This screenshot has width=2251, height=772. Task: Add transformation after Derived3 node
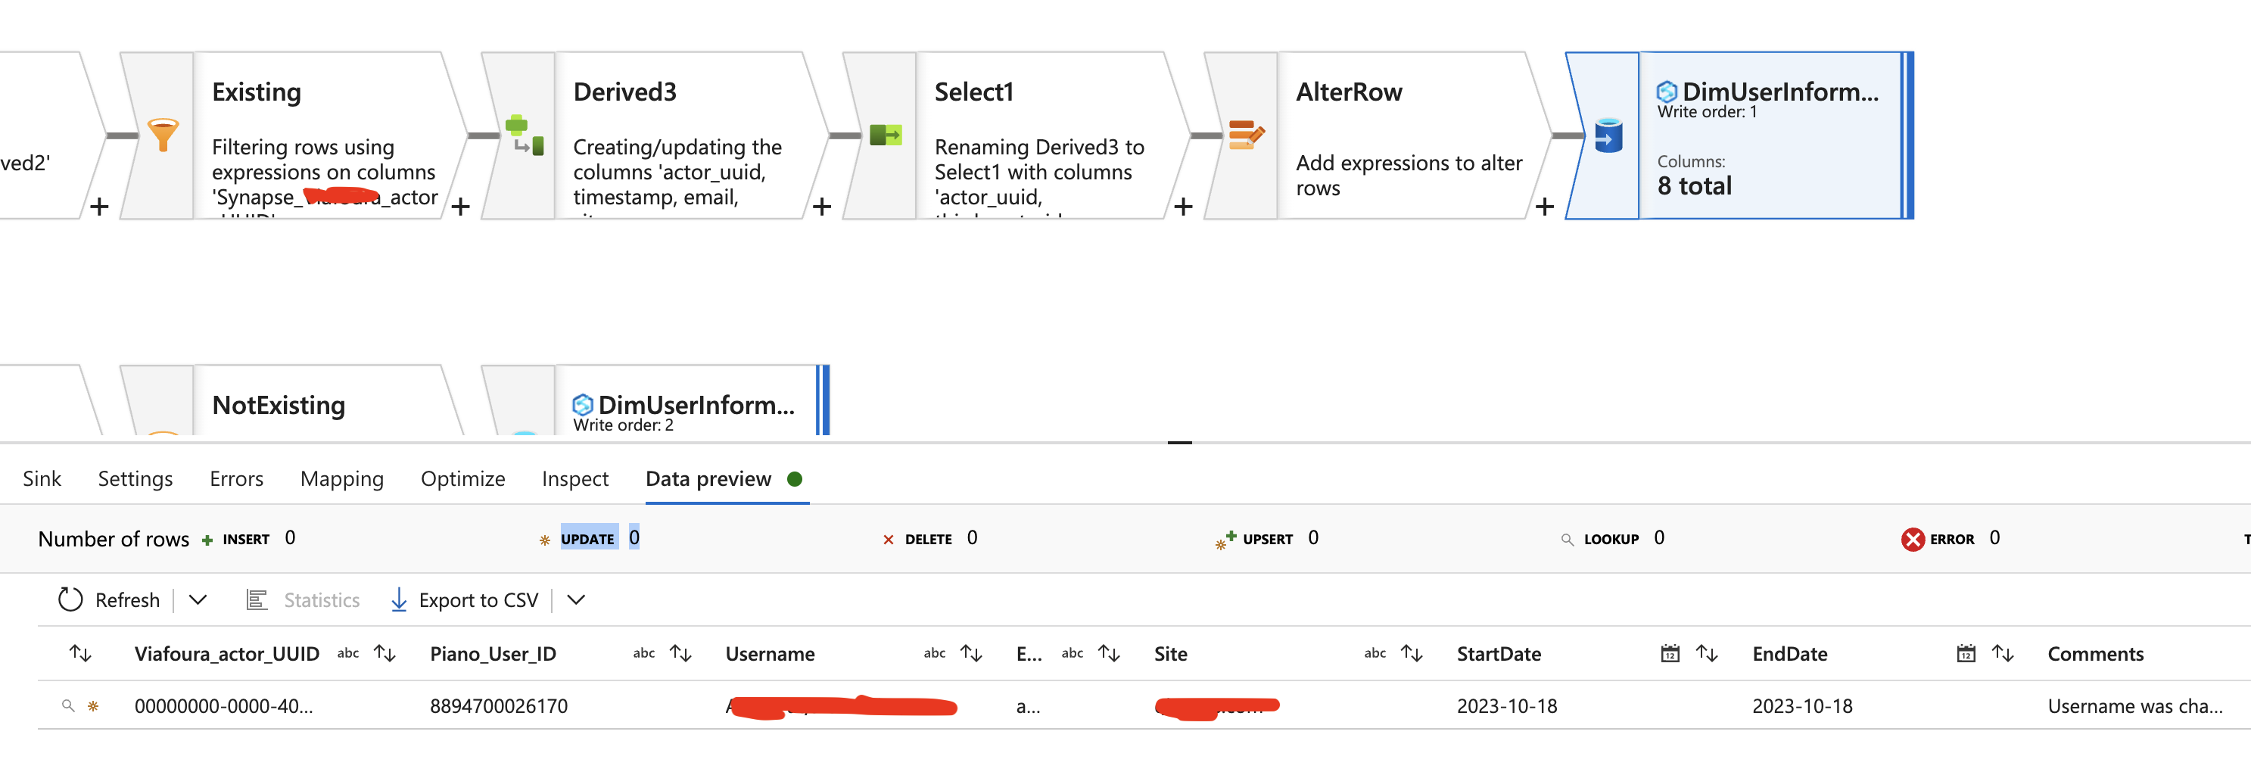tap(821, 207)
